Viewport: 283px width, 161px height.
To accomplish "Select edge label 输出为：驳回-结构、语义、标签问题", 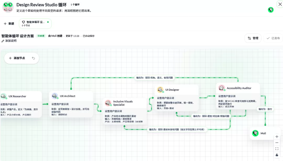I will (x=155, y=78).
